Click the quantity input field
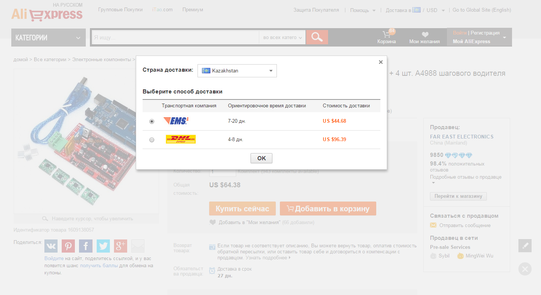Image resolution: width=541 pixels, height=295 pixels. tap(223, 172)
